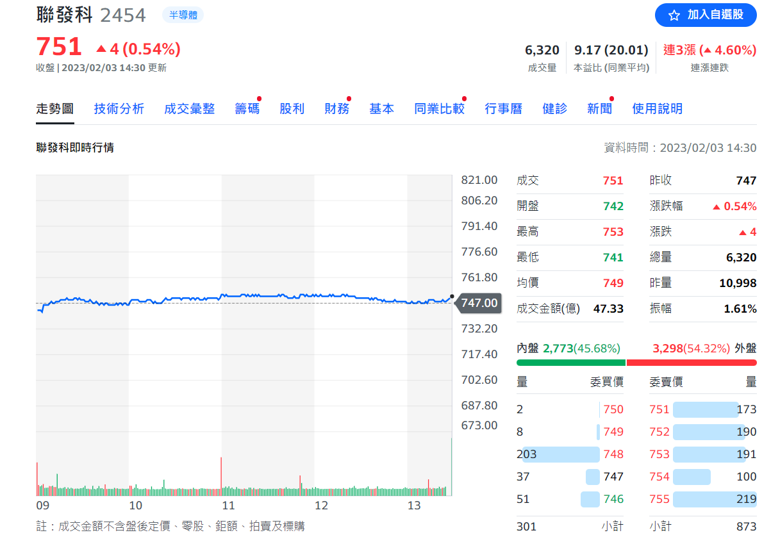Open the 使用說明 tab
The width and height of the screenshot is (771, 551).
(658, 109)
